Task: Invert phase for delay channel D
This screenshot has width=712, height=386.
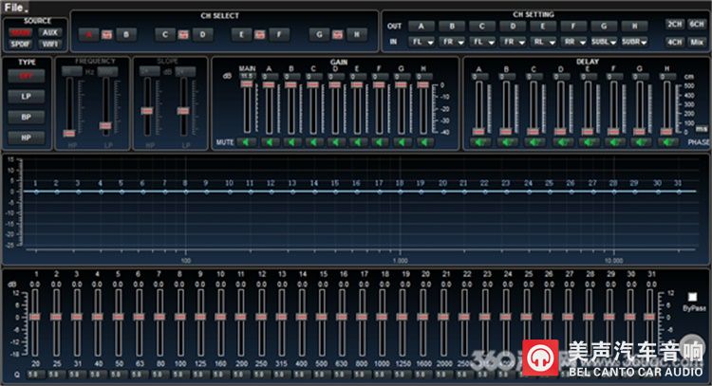Action: [x=561, y=142]
